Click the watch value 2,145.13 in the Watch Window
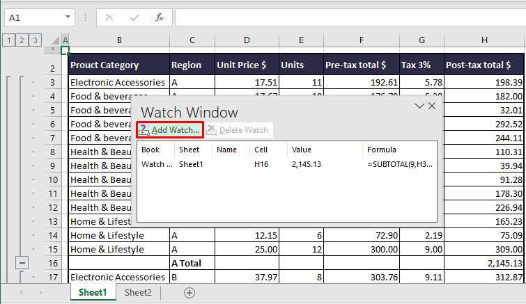 click(x=307, y=164)
